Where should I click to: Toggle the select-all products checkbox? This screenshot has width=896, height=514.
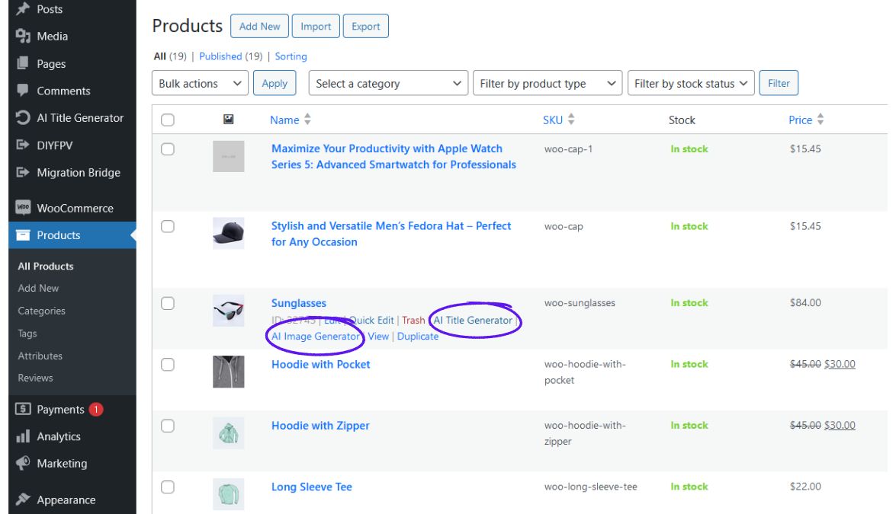[168, 120]
